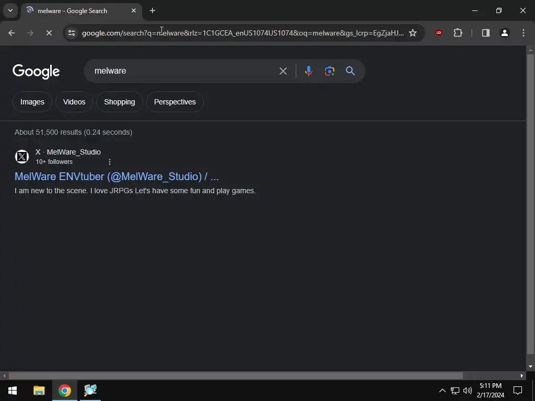Image resolution: width=535 pixels, height=401 pixels.
Task: Open a new browser tab
Action: pyautogui.click(x=153, y=10)
